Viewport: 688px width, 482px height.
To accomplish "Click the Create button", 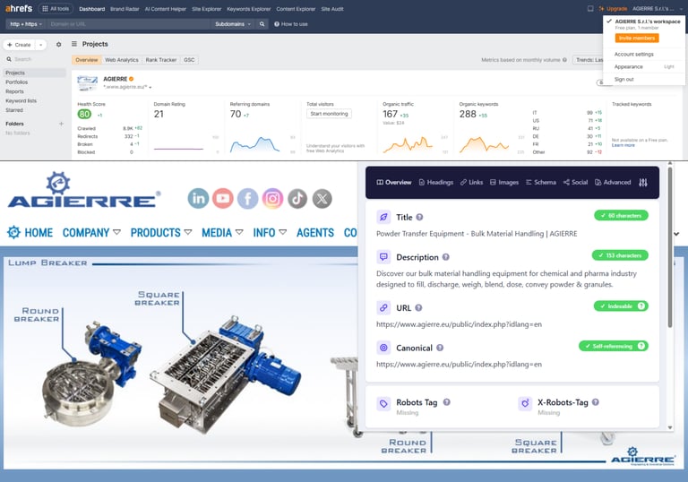I will [x=20, y=45].
